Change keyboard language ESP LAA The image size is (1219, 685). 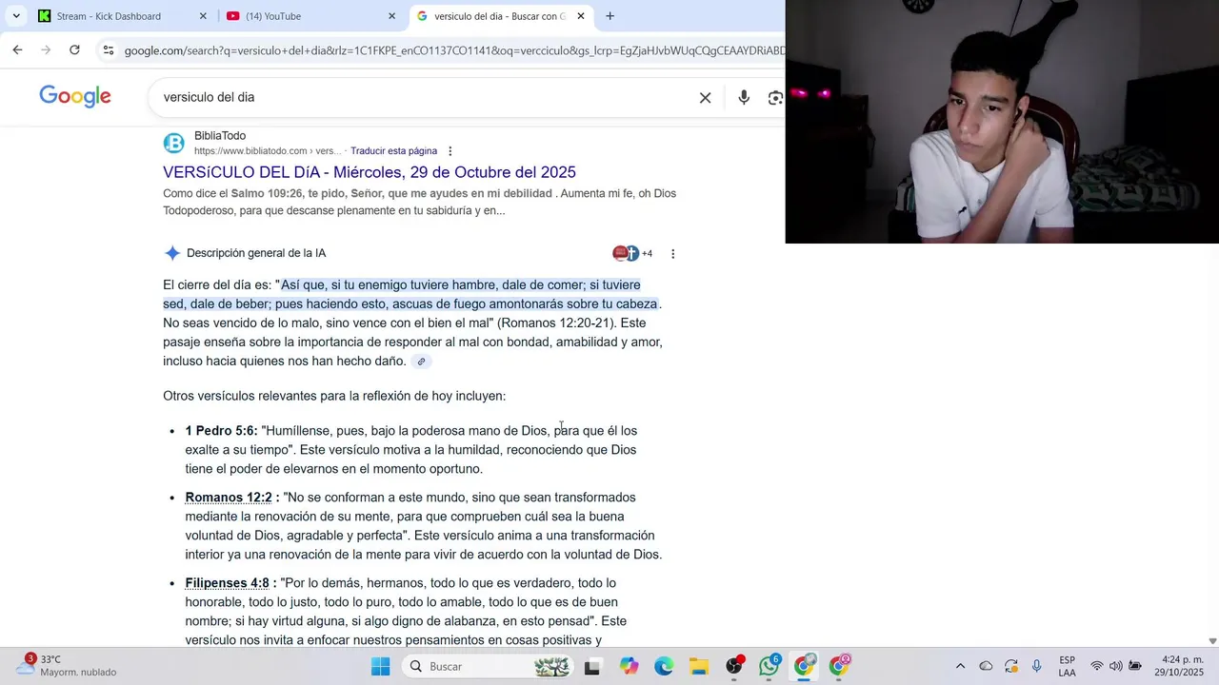click(1068, 666)
